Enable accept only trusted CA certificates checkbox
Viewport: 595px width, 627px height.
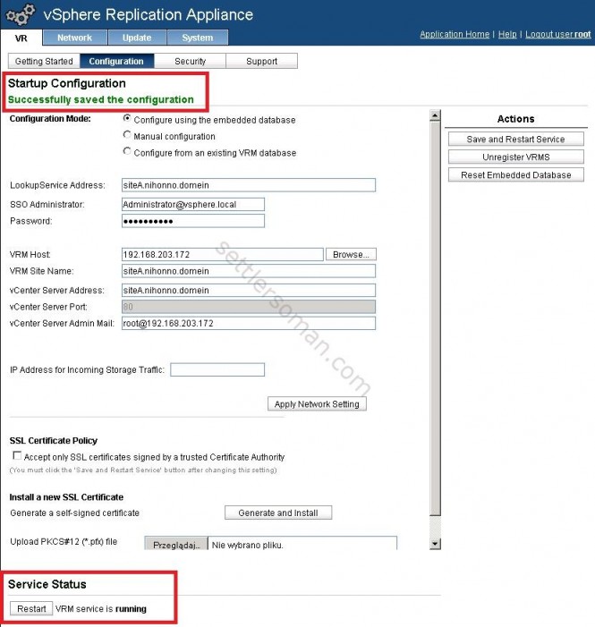click(x=16, y=456)
